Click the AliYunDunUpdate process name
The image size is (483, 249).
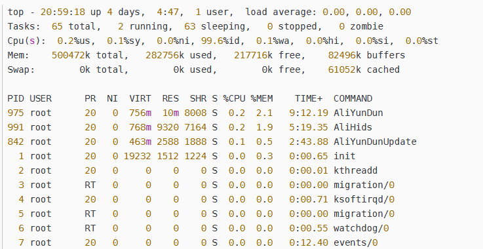pos(375,142)
